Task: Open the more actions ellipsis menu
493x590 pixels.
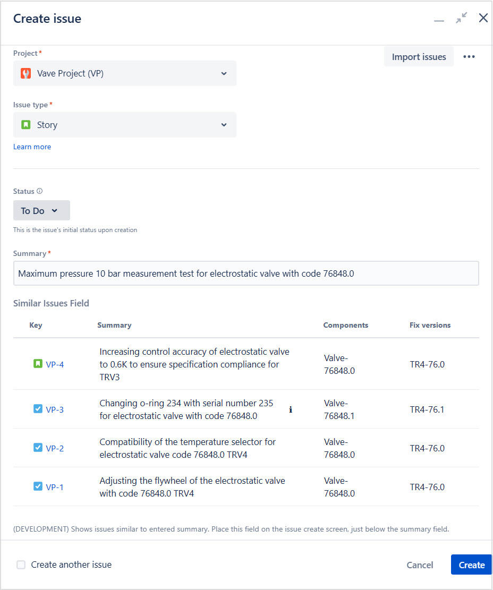Action: (x=469, y=56)
